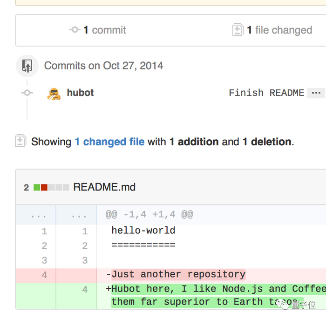The height and width of the screenshot is (319, 326).
Task: Open the 'Finish README' commit message
Action: [266, 93]
